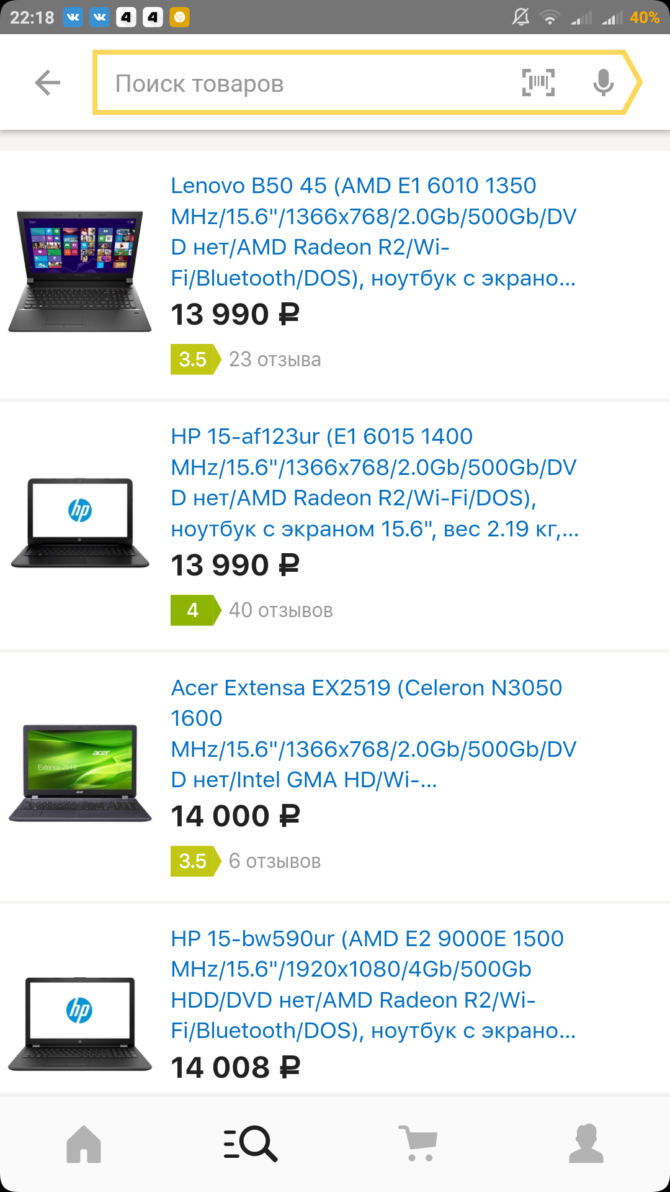Open the shopping cart icon

[418, 1144]
